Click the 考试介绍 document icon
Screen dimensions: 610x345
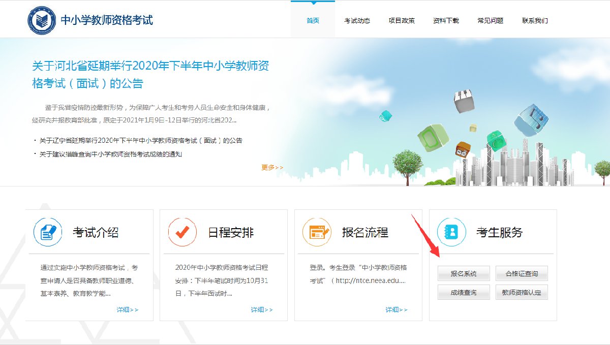48,232
